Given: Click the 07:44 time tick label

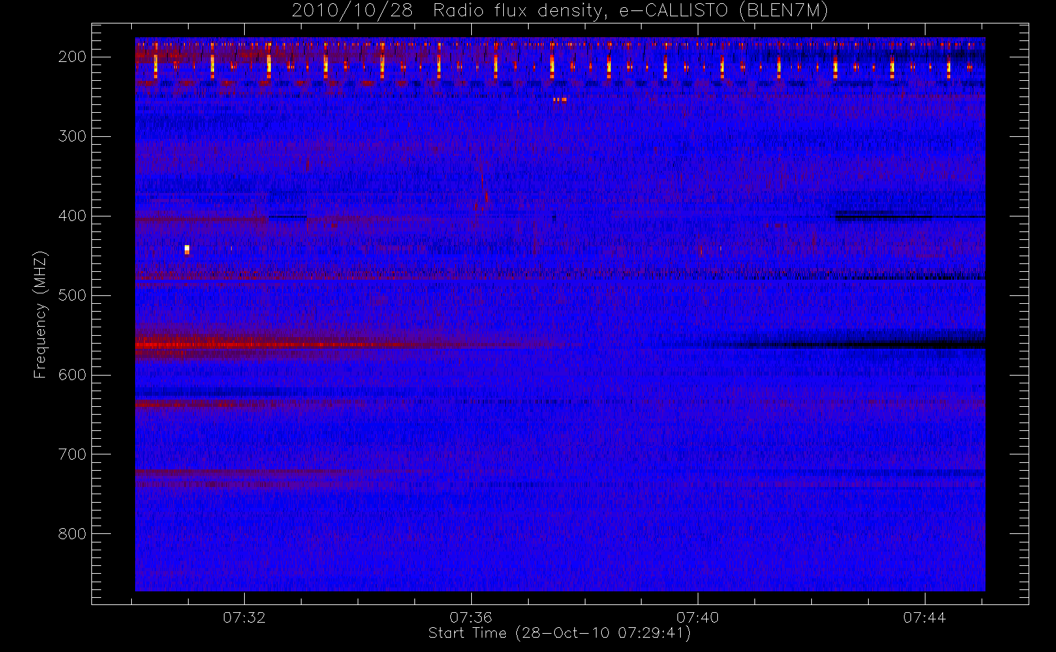Looking at the screenshot, I should [x=924, y=617].
